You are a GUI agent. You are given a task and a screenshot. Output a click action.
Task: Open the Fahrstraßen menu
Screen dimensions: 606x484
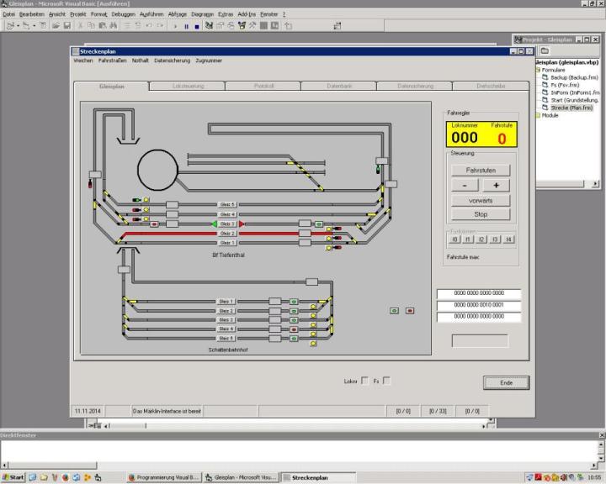[x=113, y=61]
